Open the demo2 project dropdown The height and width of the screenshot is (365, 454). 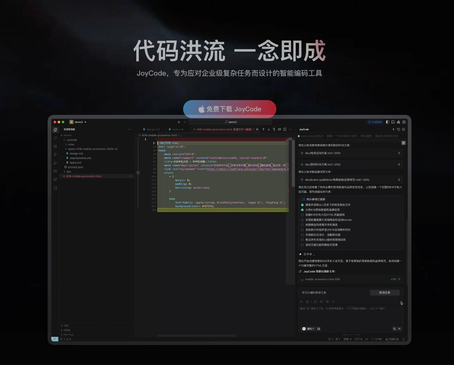click(78, 122)
